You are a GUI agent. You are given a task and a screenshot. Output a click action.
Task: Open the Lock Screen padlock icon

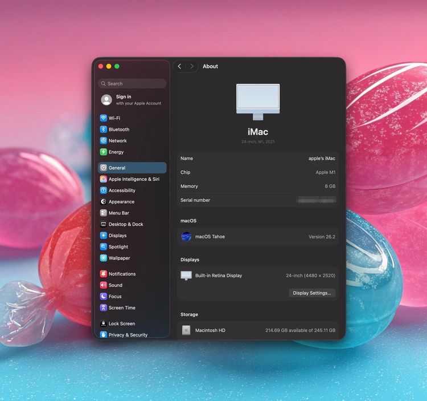tap(103, 323)
